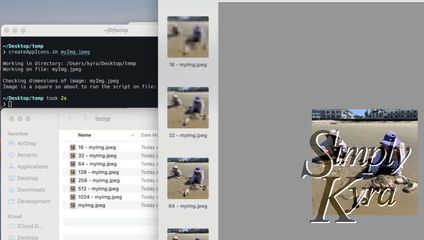Open iCloud D... label in Finder sidebar
The image size is (424, 240).
point(30,226)
